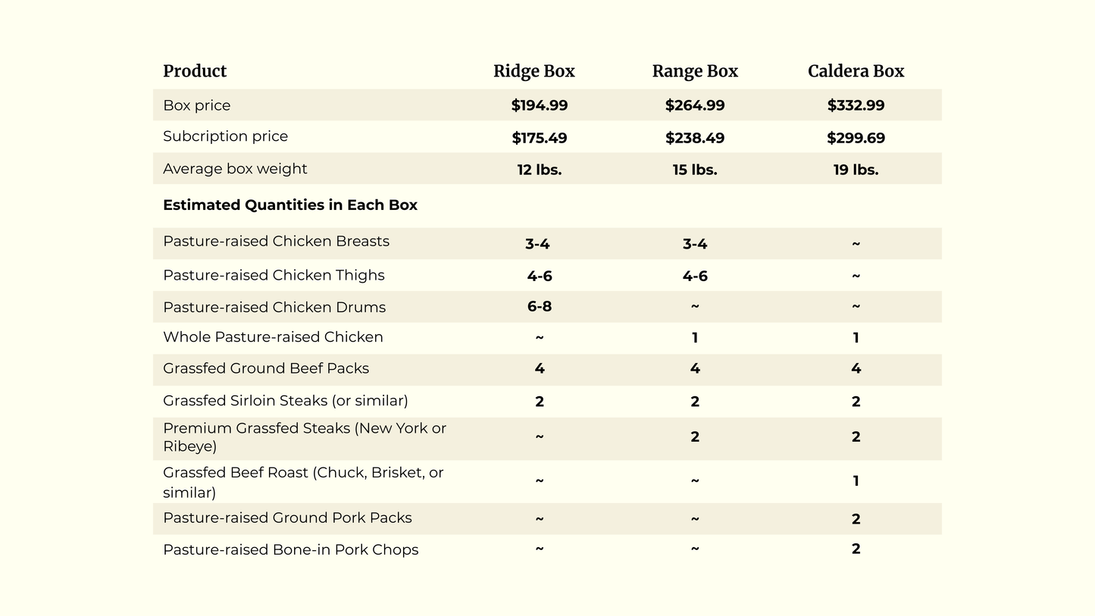1095x616 pixels.
Task: Select the Caldera Box column header
Action: click(856, 71)
